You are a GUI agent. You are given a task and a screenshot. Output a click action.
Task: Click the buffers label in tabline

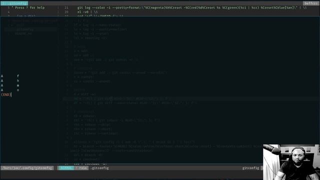(311, 3)
